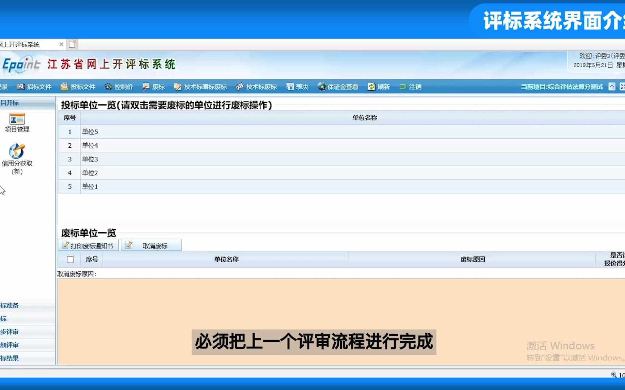The image size is (625, 390).
Task: Click into the 取消废标原因 text area
Action: point(341,321)
